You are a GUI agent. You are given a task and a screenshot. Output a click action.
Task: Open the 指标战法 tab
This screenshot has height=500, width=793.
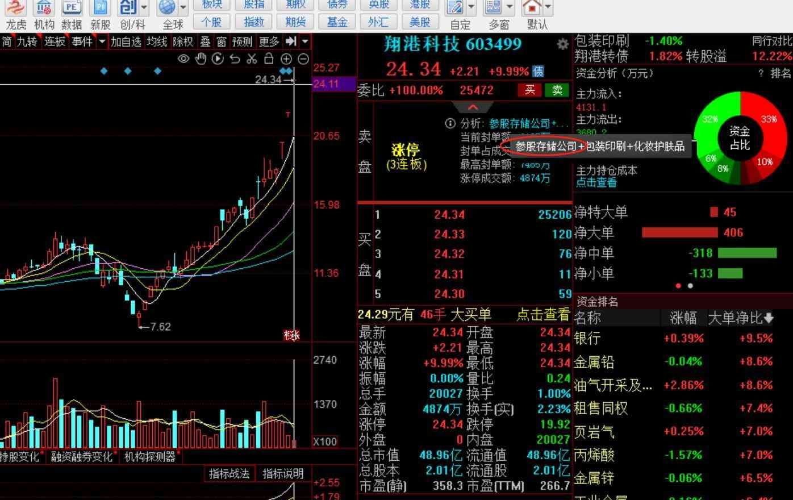229,473
